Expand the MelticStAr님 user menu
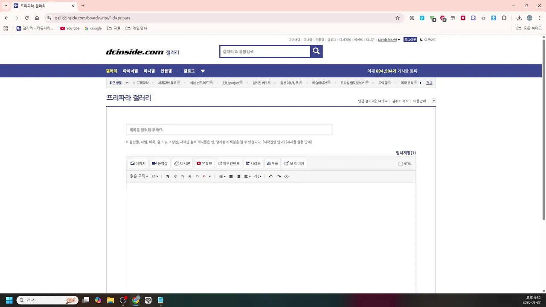546x307 pixels. (389, 40)
